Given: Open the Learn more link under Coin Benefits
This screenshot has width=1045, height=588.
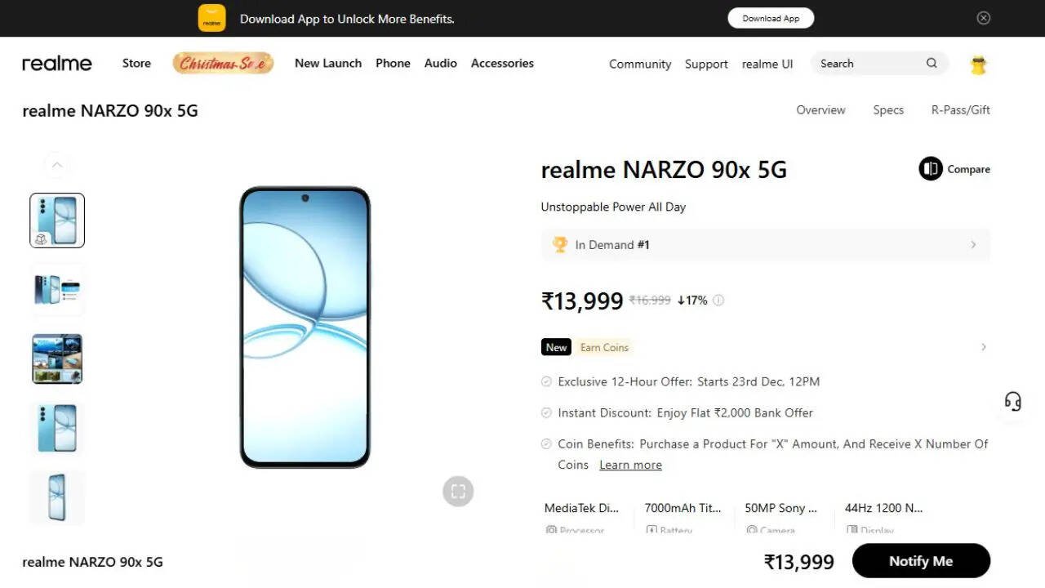Looking at the screenshot, I should 630,465.
